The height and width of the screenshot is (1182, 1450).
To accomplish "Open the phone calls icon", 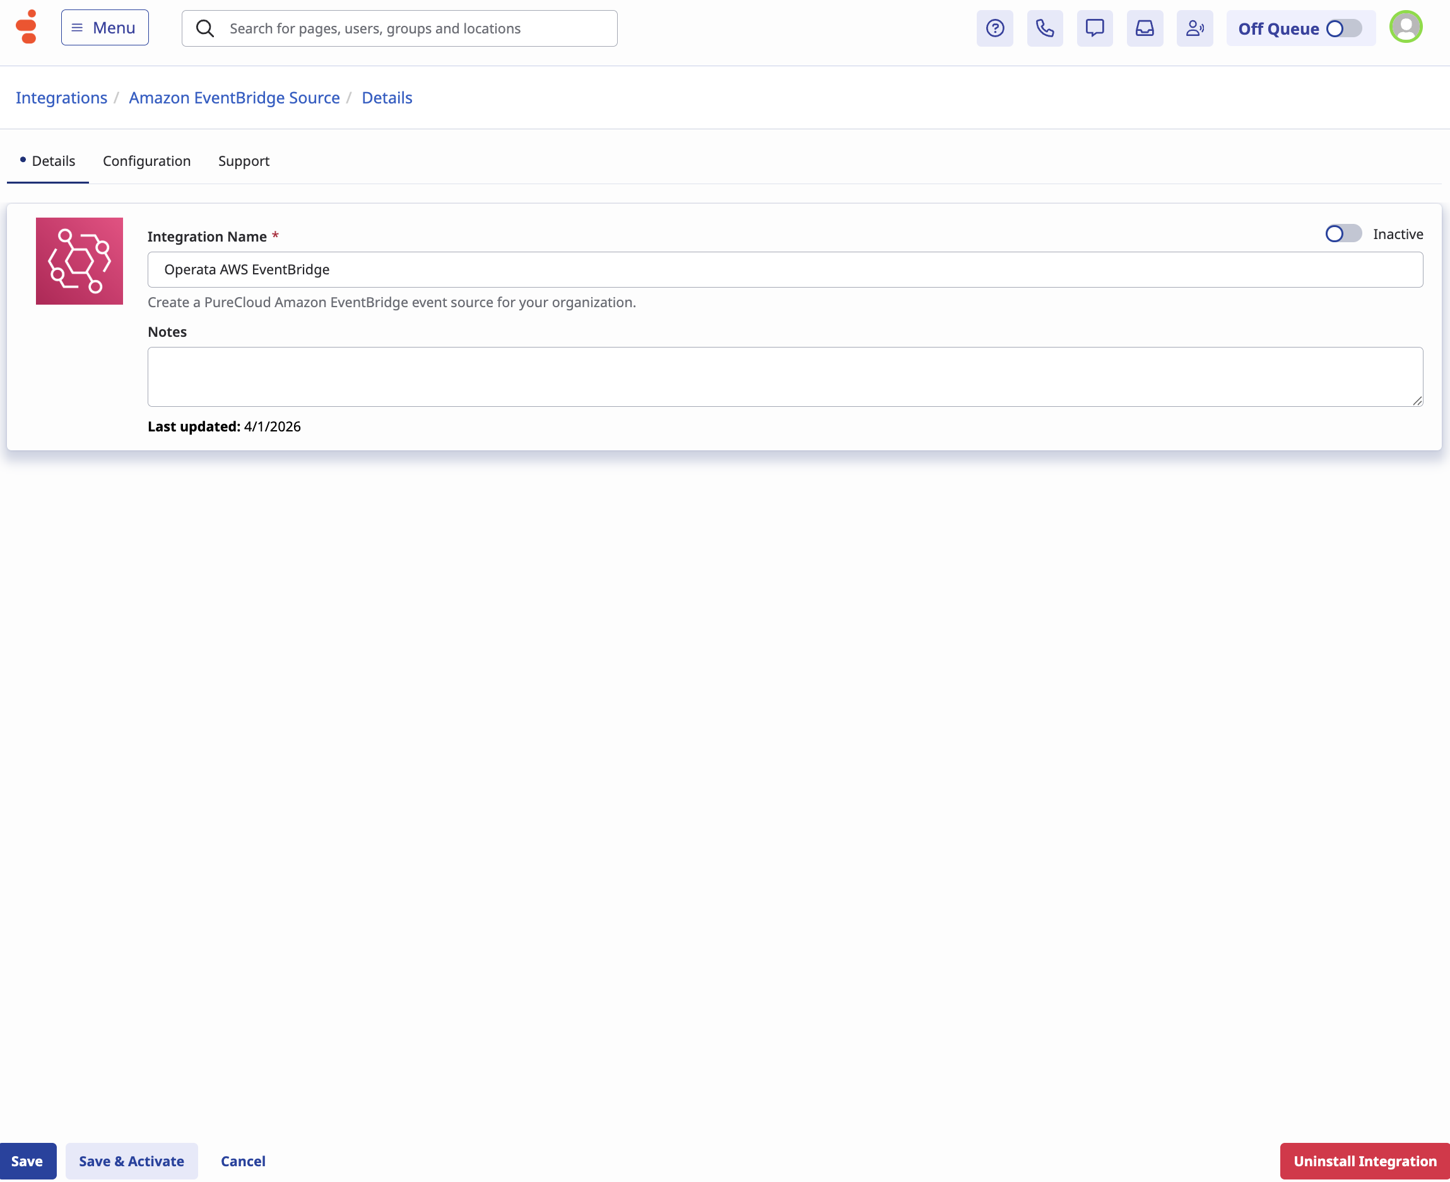I will [1044, 28].
